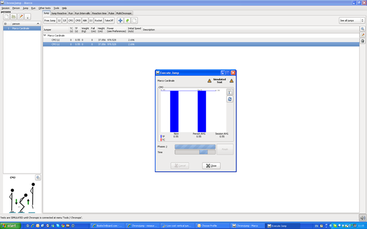The width and height of the screenshot is (367, 229).
Task: Open Choose Profile taskbar window
Action: (213, 226)
